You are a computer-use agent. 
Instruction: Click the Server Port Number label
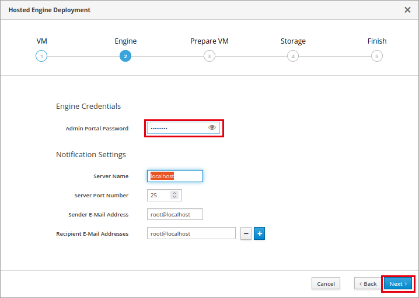[102, 196]
